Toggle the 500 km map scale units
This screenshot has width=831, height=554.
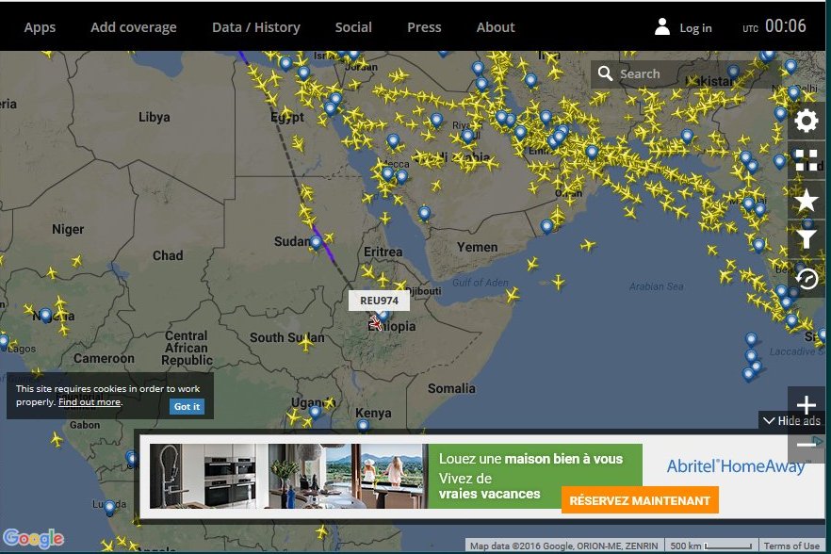tap(710, 546)
